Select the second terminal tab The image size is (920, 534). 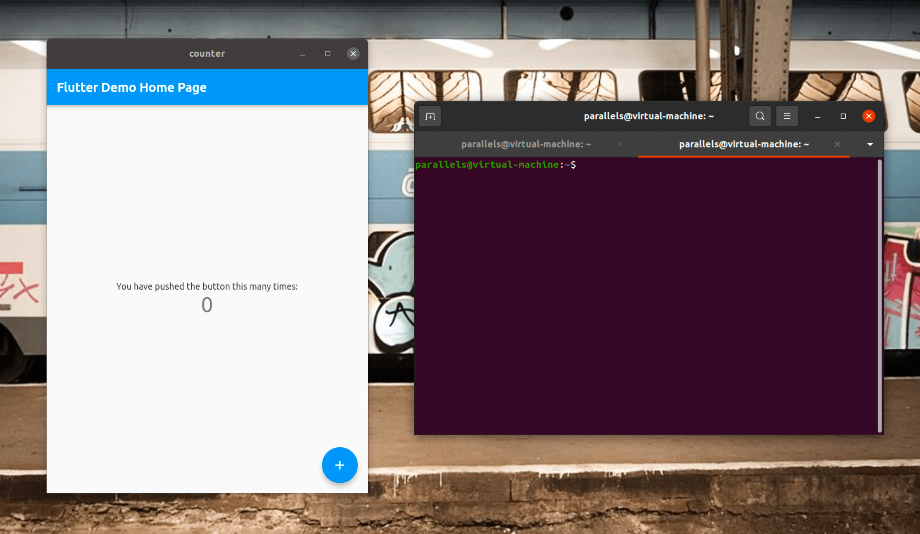[x=744, y=144]
